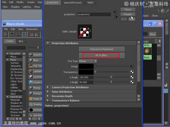
Task: Open Hypershade View menu
Action: [x=21, y=29]
